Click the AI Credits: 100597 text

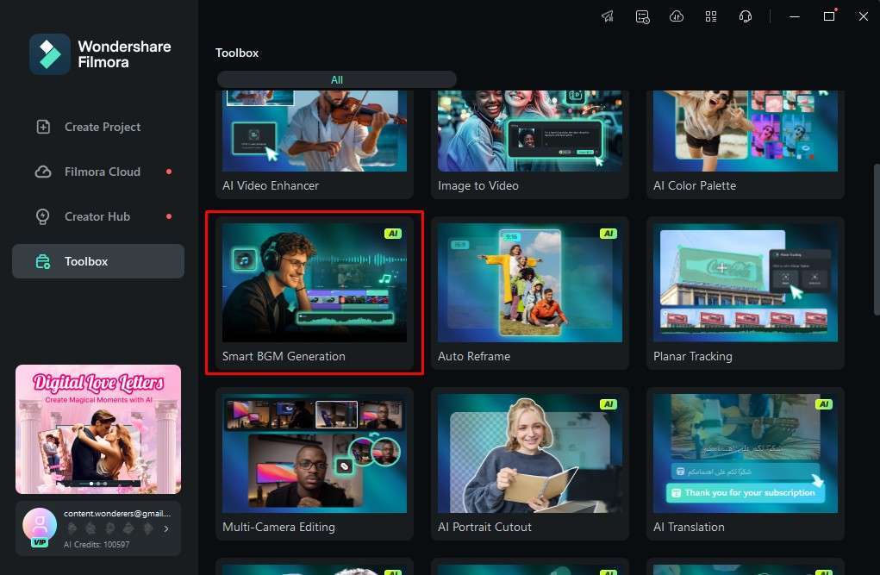(x=97, y=545)
